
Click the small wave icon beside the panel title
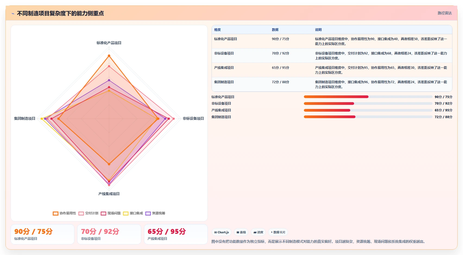tap(13, 14)
